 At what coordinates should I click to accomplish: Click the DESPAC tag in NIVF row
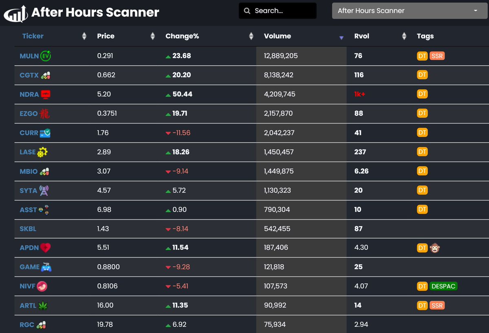click(443, 286)
